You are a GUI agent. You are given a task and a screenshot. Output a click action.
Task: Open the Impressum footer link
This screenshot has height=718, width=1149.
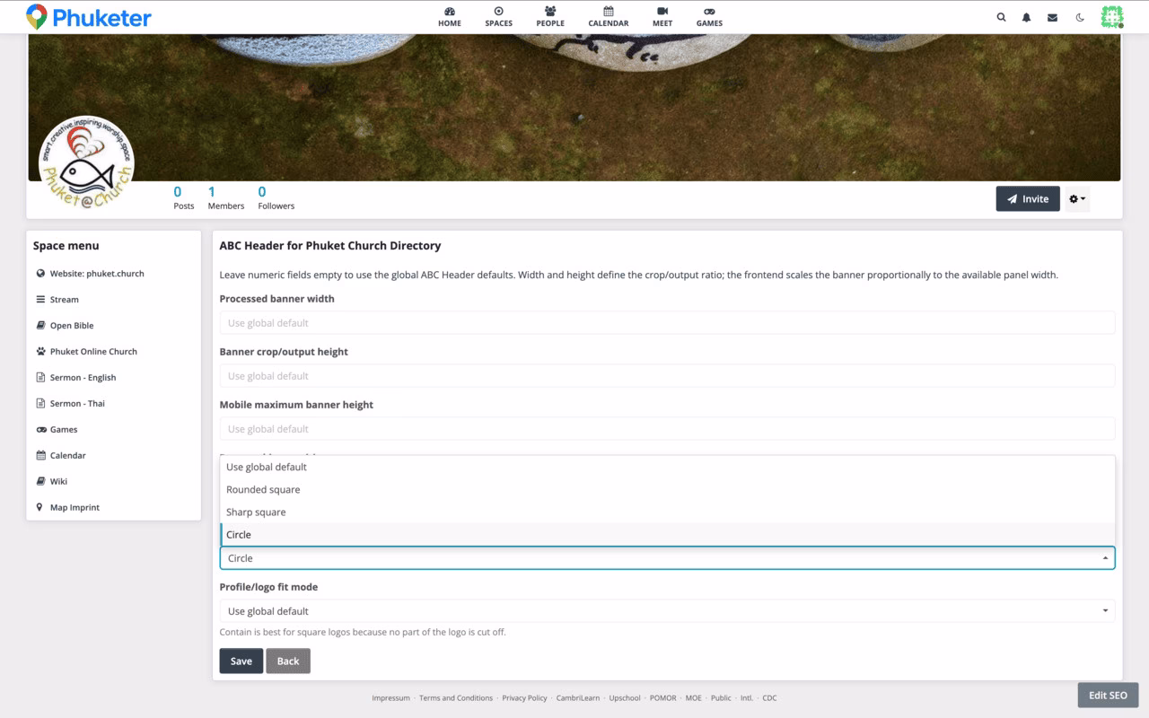[x=390, y=698]
